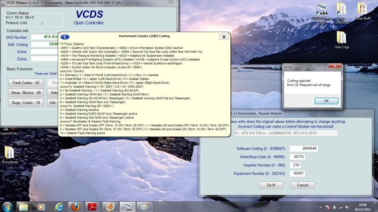Close the Instrument Cluster Coding help popup
This screenshot has height=212, width=378.
pos(224,37)
